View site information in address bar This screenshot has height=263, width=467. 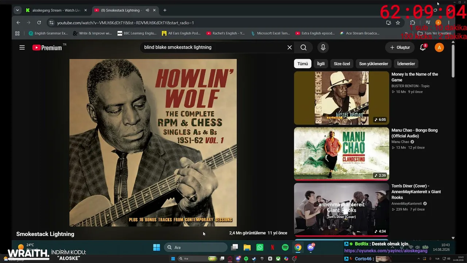(x=51, y=23)
